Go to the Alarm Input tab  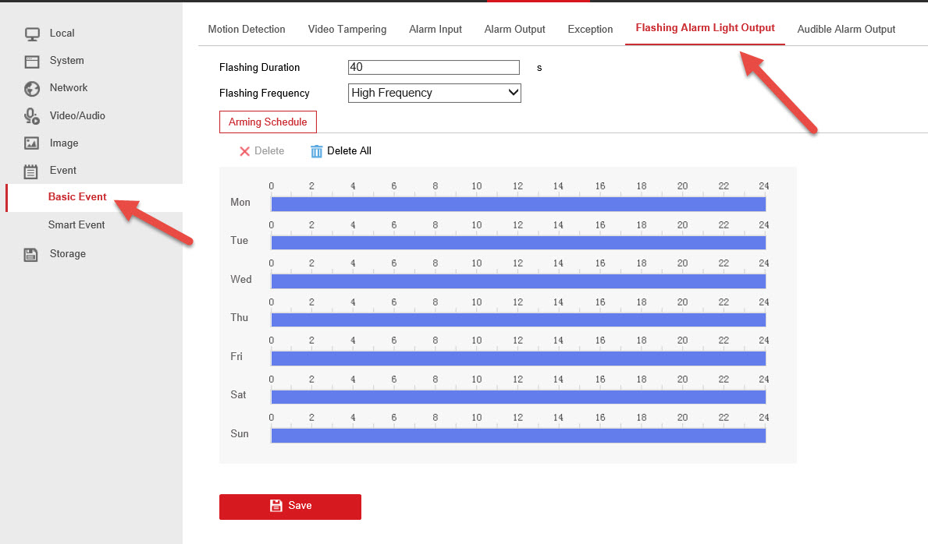[436, 30]
